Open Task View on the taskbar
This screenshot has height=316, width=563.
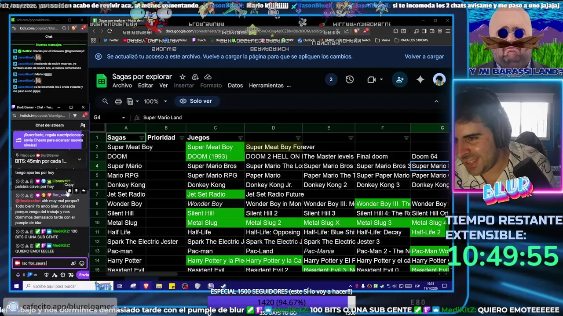pos(119,286)
